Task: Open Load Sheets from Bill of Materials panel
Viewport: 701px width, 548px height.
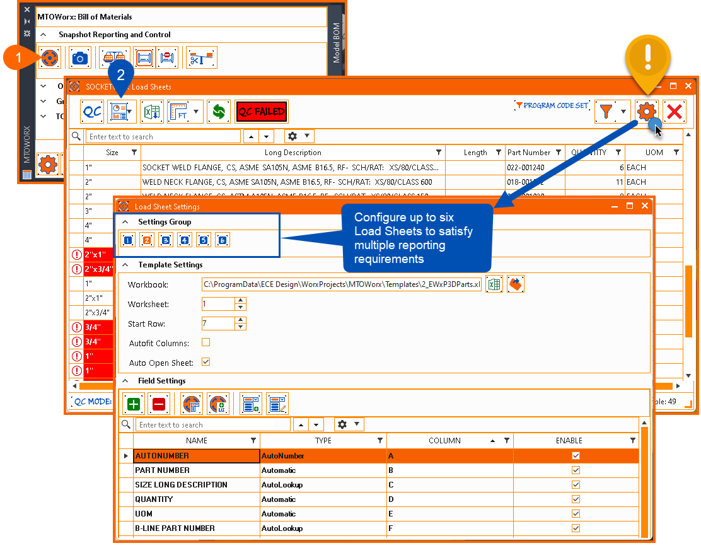Action: point(49,58)
